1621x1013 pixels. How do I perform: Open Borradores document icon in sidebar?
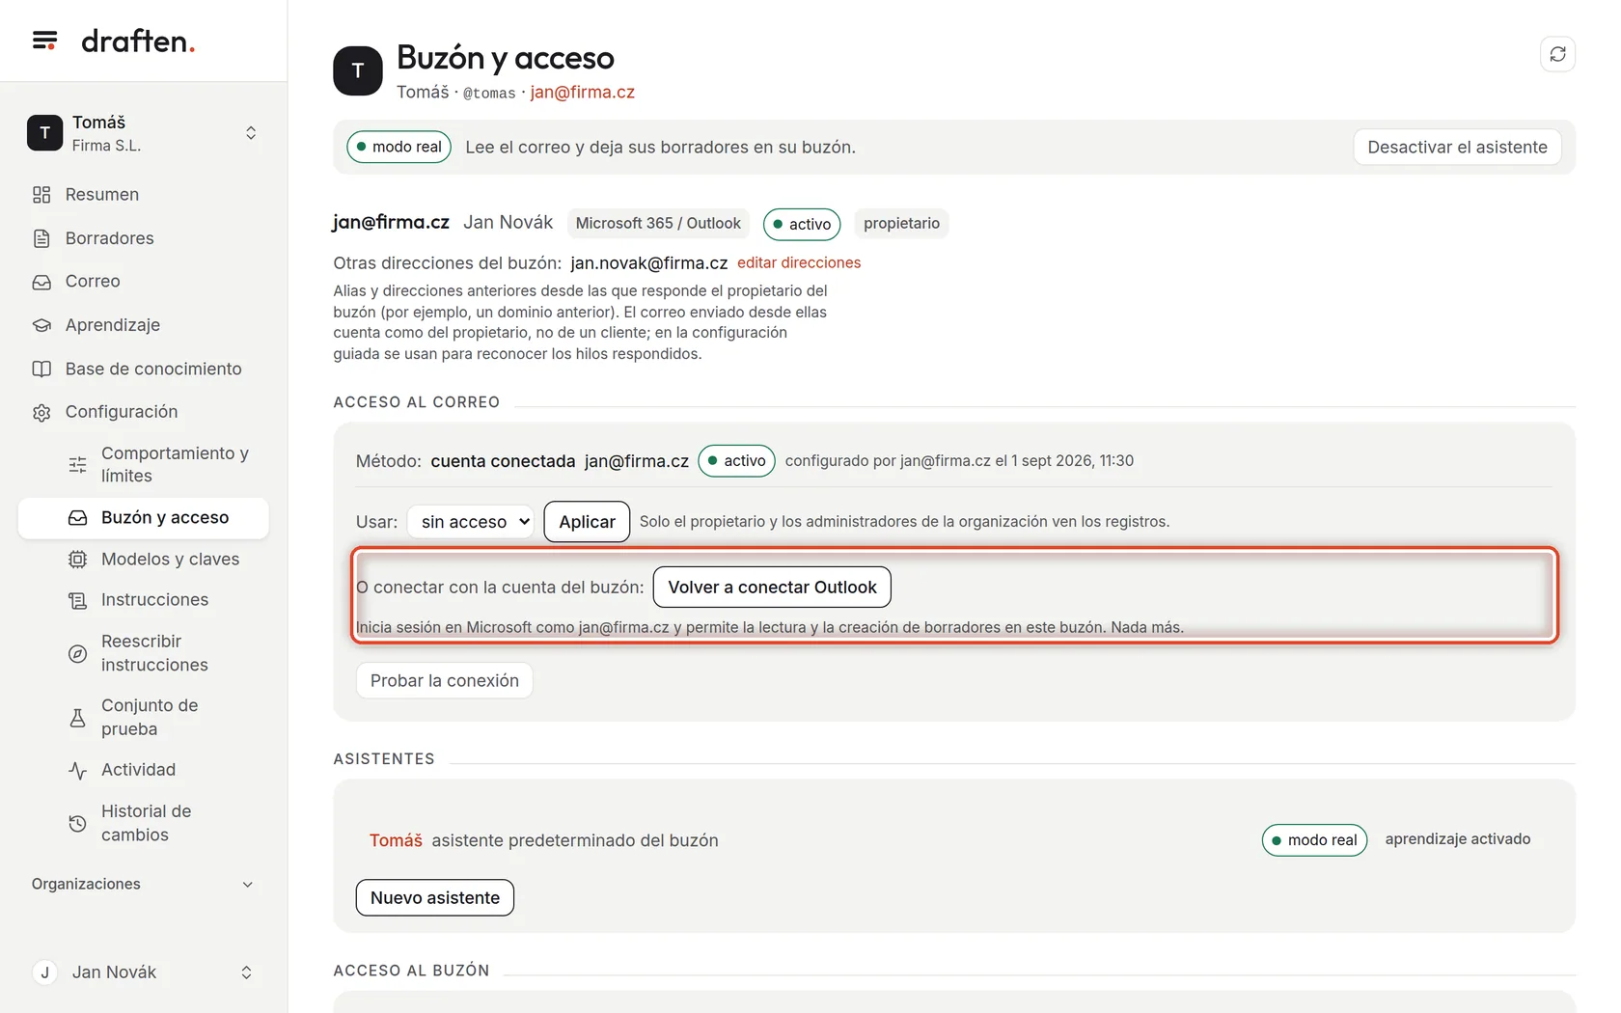(41, 238)
